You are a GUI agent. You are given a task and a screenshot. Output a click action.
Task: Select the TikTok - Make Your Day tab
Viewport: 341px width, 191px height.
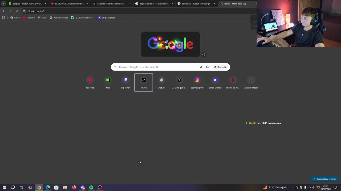(237, 4)
